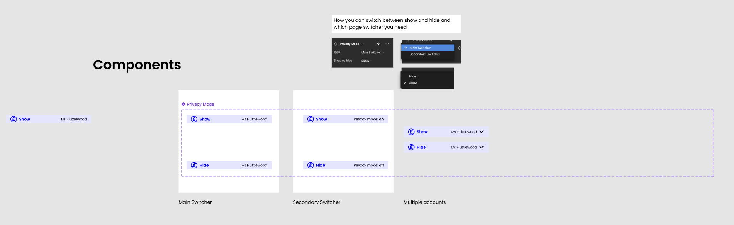
Task: Expand the account chevron in the multiple accounts Show bar
Action: (x=481, y=132)
